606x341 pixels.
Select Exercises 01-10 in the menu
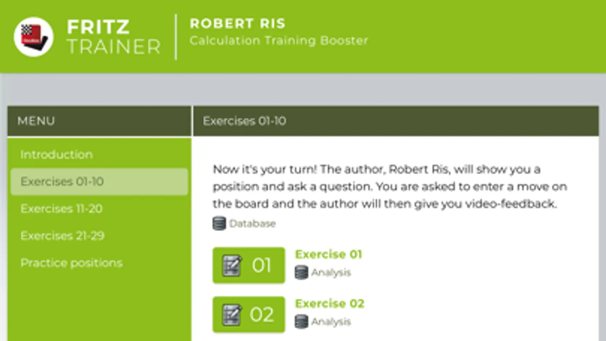pyautogui.click(x=62, y=181)
